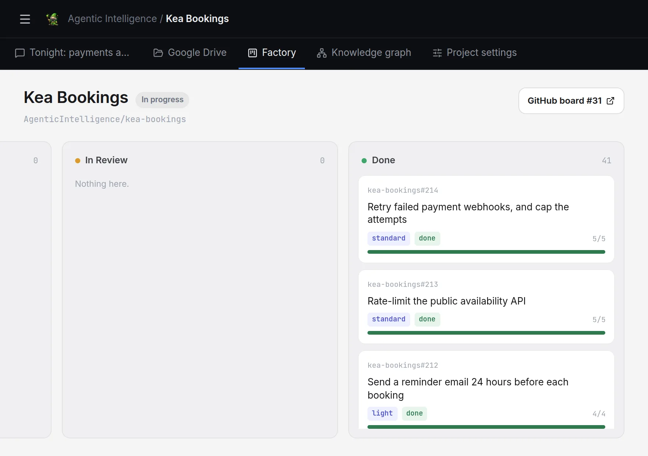This screenshot has width=648, height=456.
Task: Open the Tonight: payments chat tab
Action: click(72, 53)
